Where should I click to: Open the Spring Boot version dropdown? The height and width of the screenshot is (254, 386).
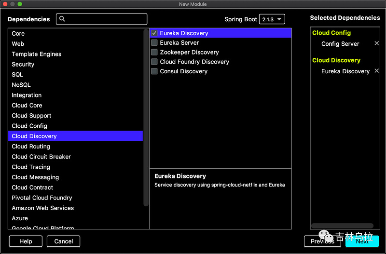[x=272, y=19]
